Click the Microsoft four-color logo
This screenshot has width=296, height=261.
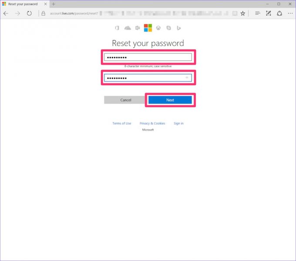pyautogui.click(x=148, y=28)
